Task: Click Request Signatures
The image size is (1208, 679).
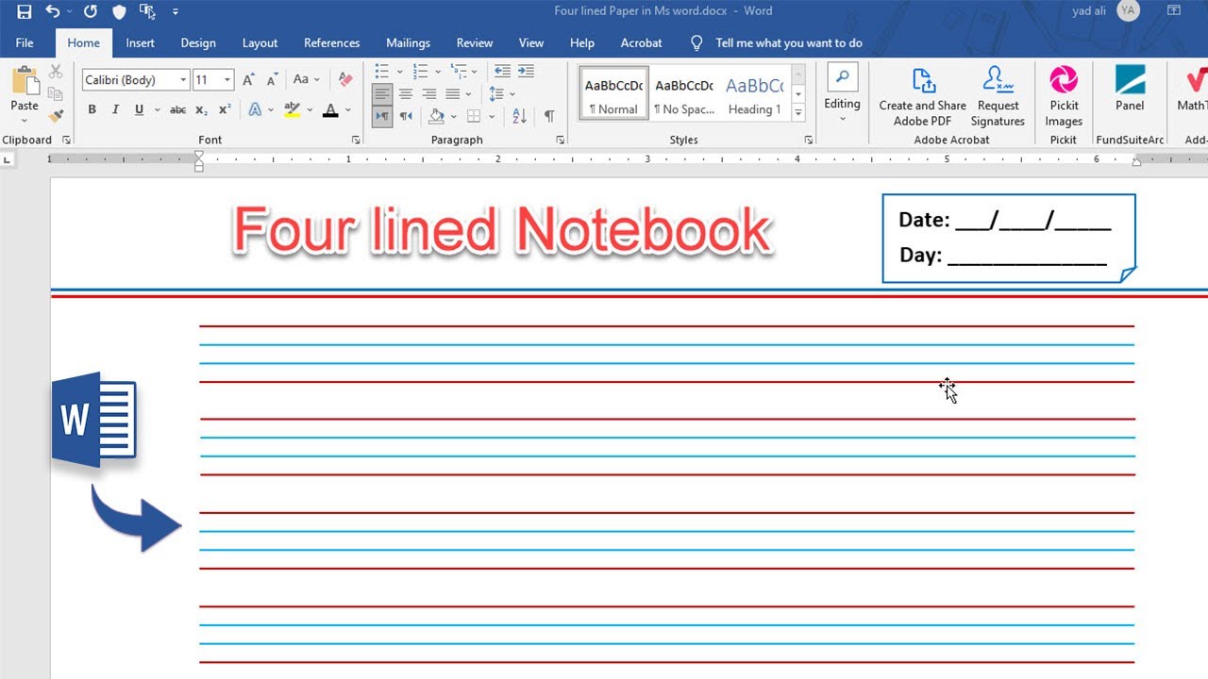Action: (x=998, y=97)
